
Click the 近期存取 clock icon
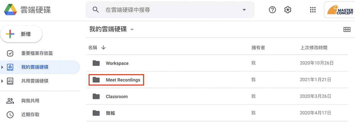point(10,115)
